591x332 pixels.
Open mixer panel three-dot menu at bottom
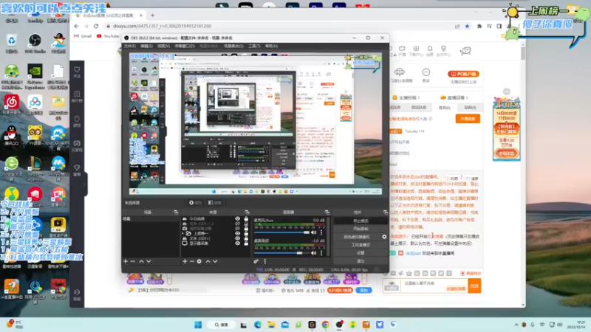265,261
